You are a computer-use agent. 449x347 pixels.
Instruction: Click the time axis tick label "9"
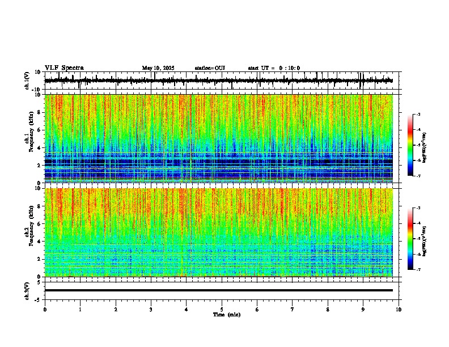363,310
